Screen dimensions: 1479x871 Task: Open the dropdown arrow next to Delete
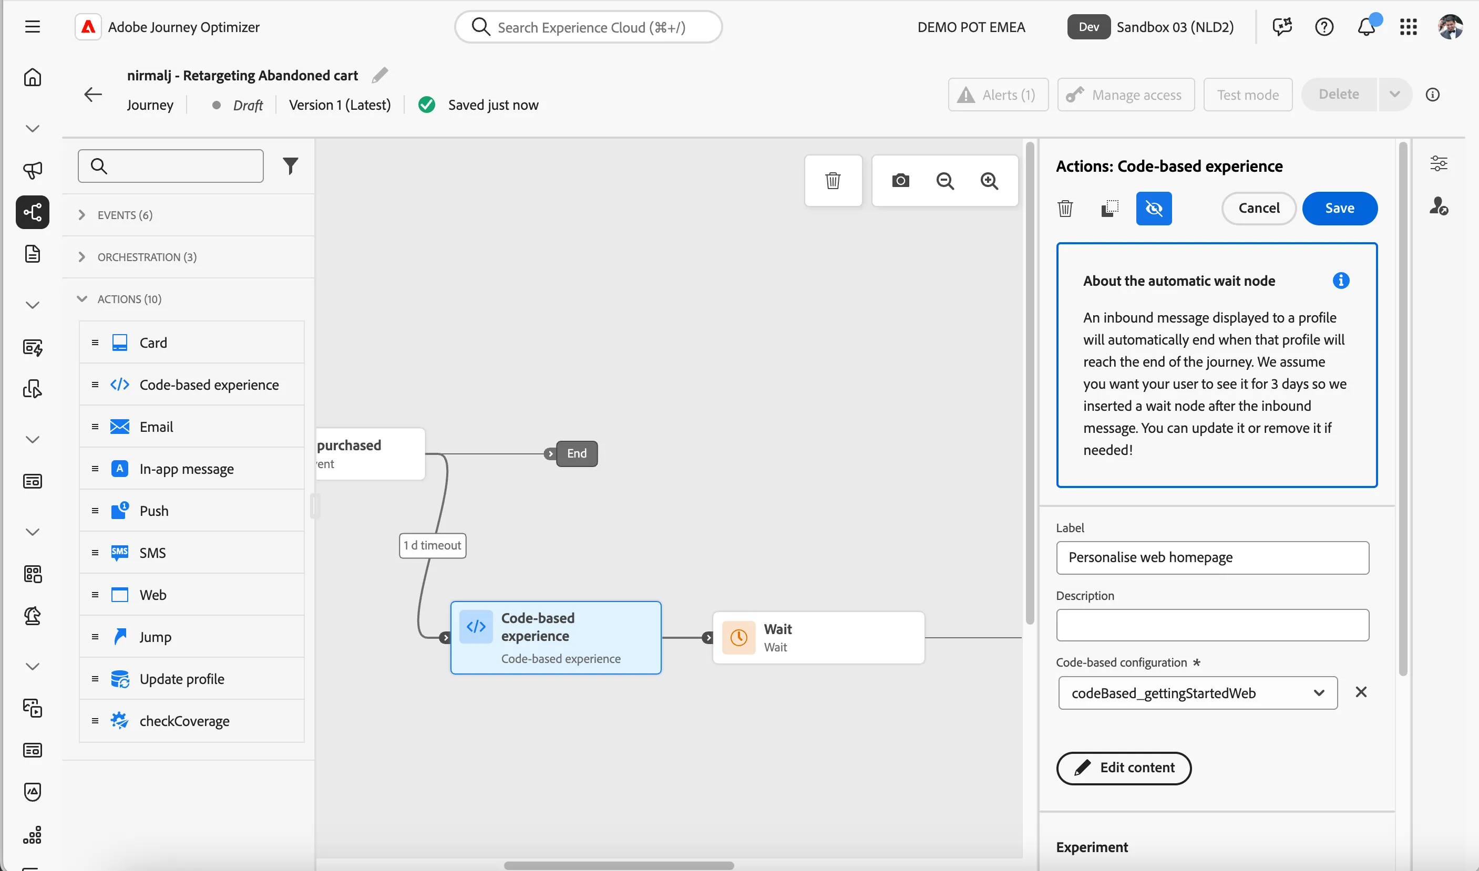pos(1394,95)
